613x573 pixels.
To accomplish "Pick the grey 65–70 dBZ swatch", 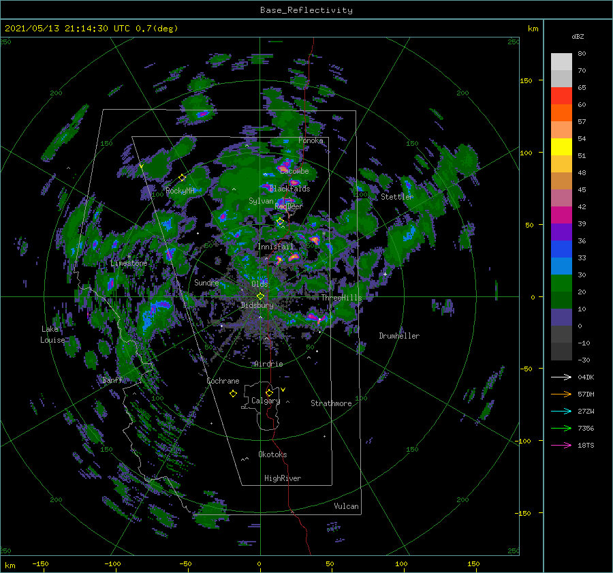I will pyautogui.click(x=561, y=78).
